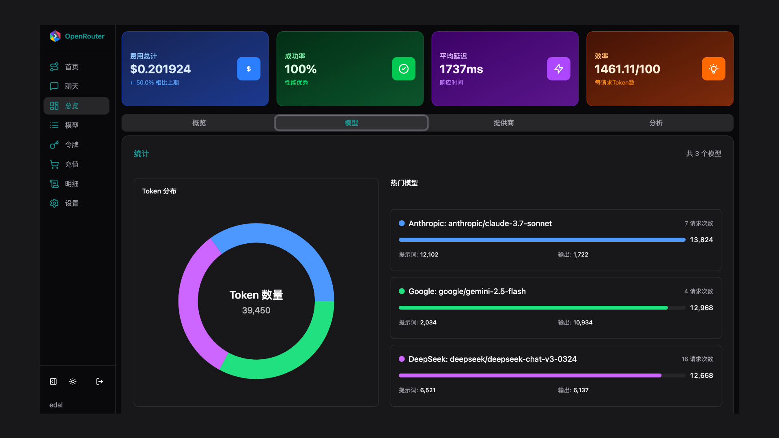Click the top-up (充值) cart icon
This screenshot has height=438, width=779.
(x=54, y=164)
